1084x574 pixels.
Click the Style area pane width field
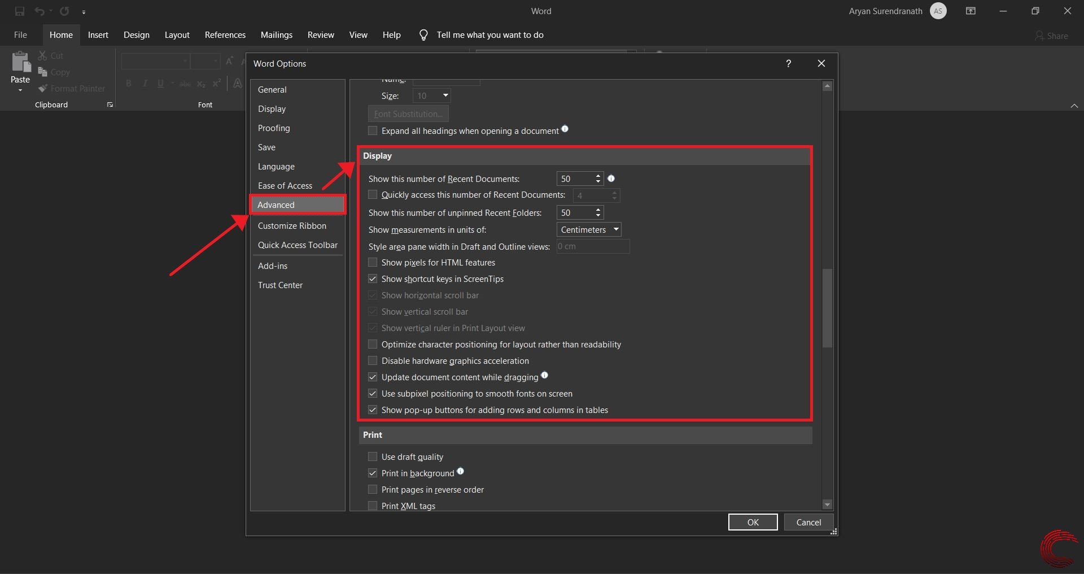[592, 246]
